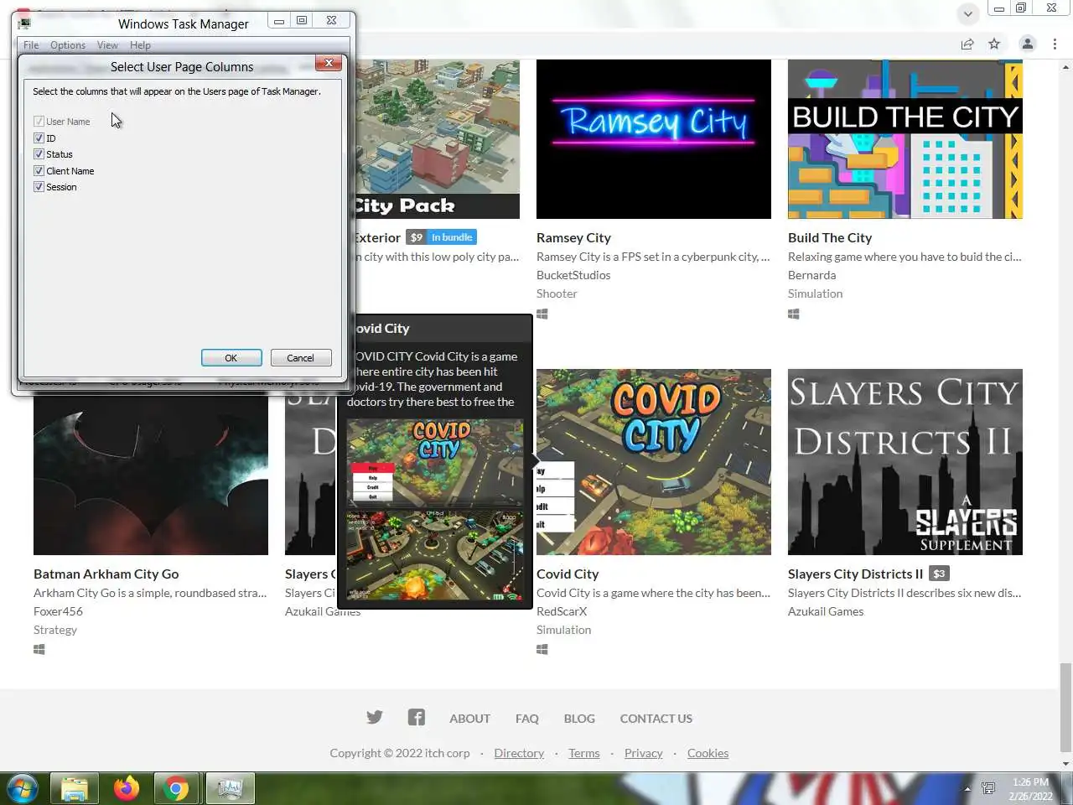Image resolution: width=1073 pixels, height=805 pixels.
Task: Open the Batman Arkham City Go thumbnail
Action: [x=151, y=475]
